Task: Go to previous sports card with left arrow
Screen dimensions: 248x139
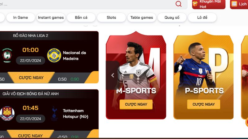Action: coord(113,75)
